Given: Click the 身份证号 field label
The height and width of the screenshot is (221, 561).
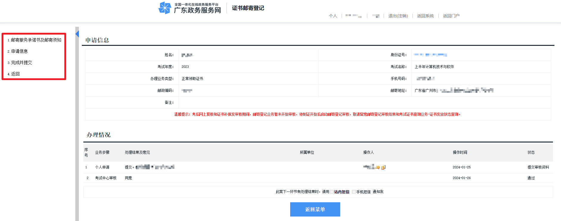Looking at the screenshot, I should point(399,55).
